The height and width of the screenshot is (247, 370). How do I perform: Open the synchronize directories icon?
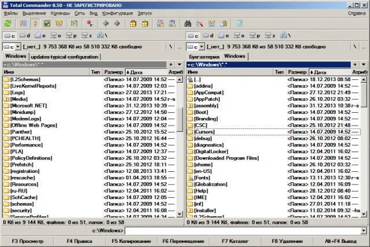tap(212, 23)
